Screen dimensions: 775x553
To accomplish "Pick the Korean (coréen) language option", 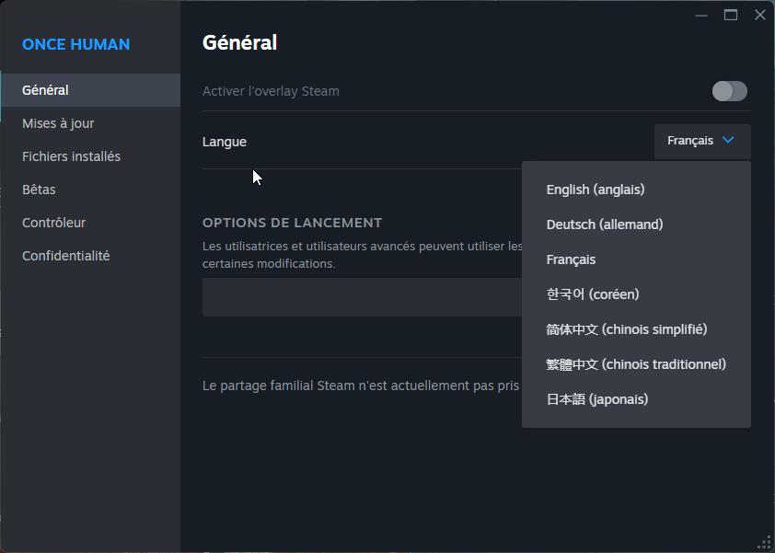I will coord(592,294).
